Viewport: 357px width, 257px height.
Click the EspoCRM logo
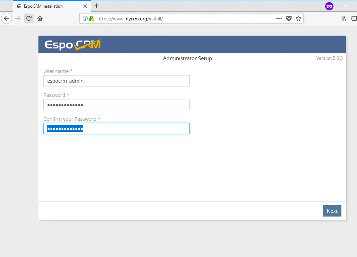pyautogui.click(x=73, y=44)
